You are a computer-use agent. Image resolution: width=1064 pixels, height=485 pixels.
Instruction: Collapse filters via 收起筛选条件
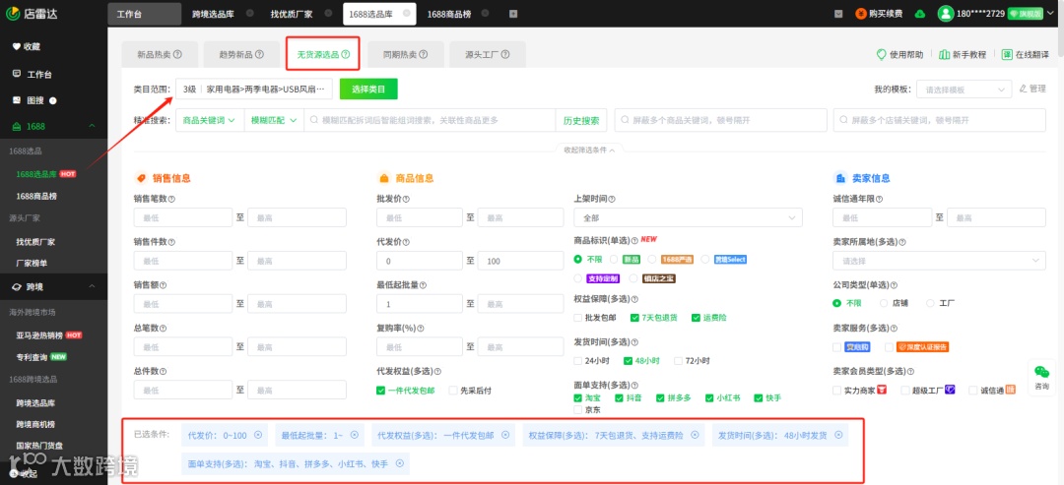click(588, 151)
